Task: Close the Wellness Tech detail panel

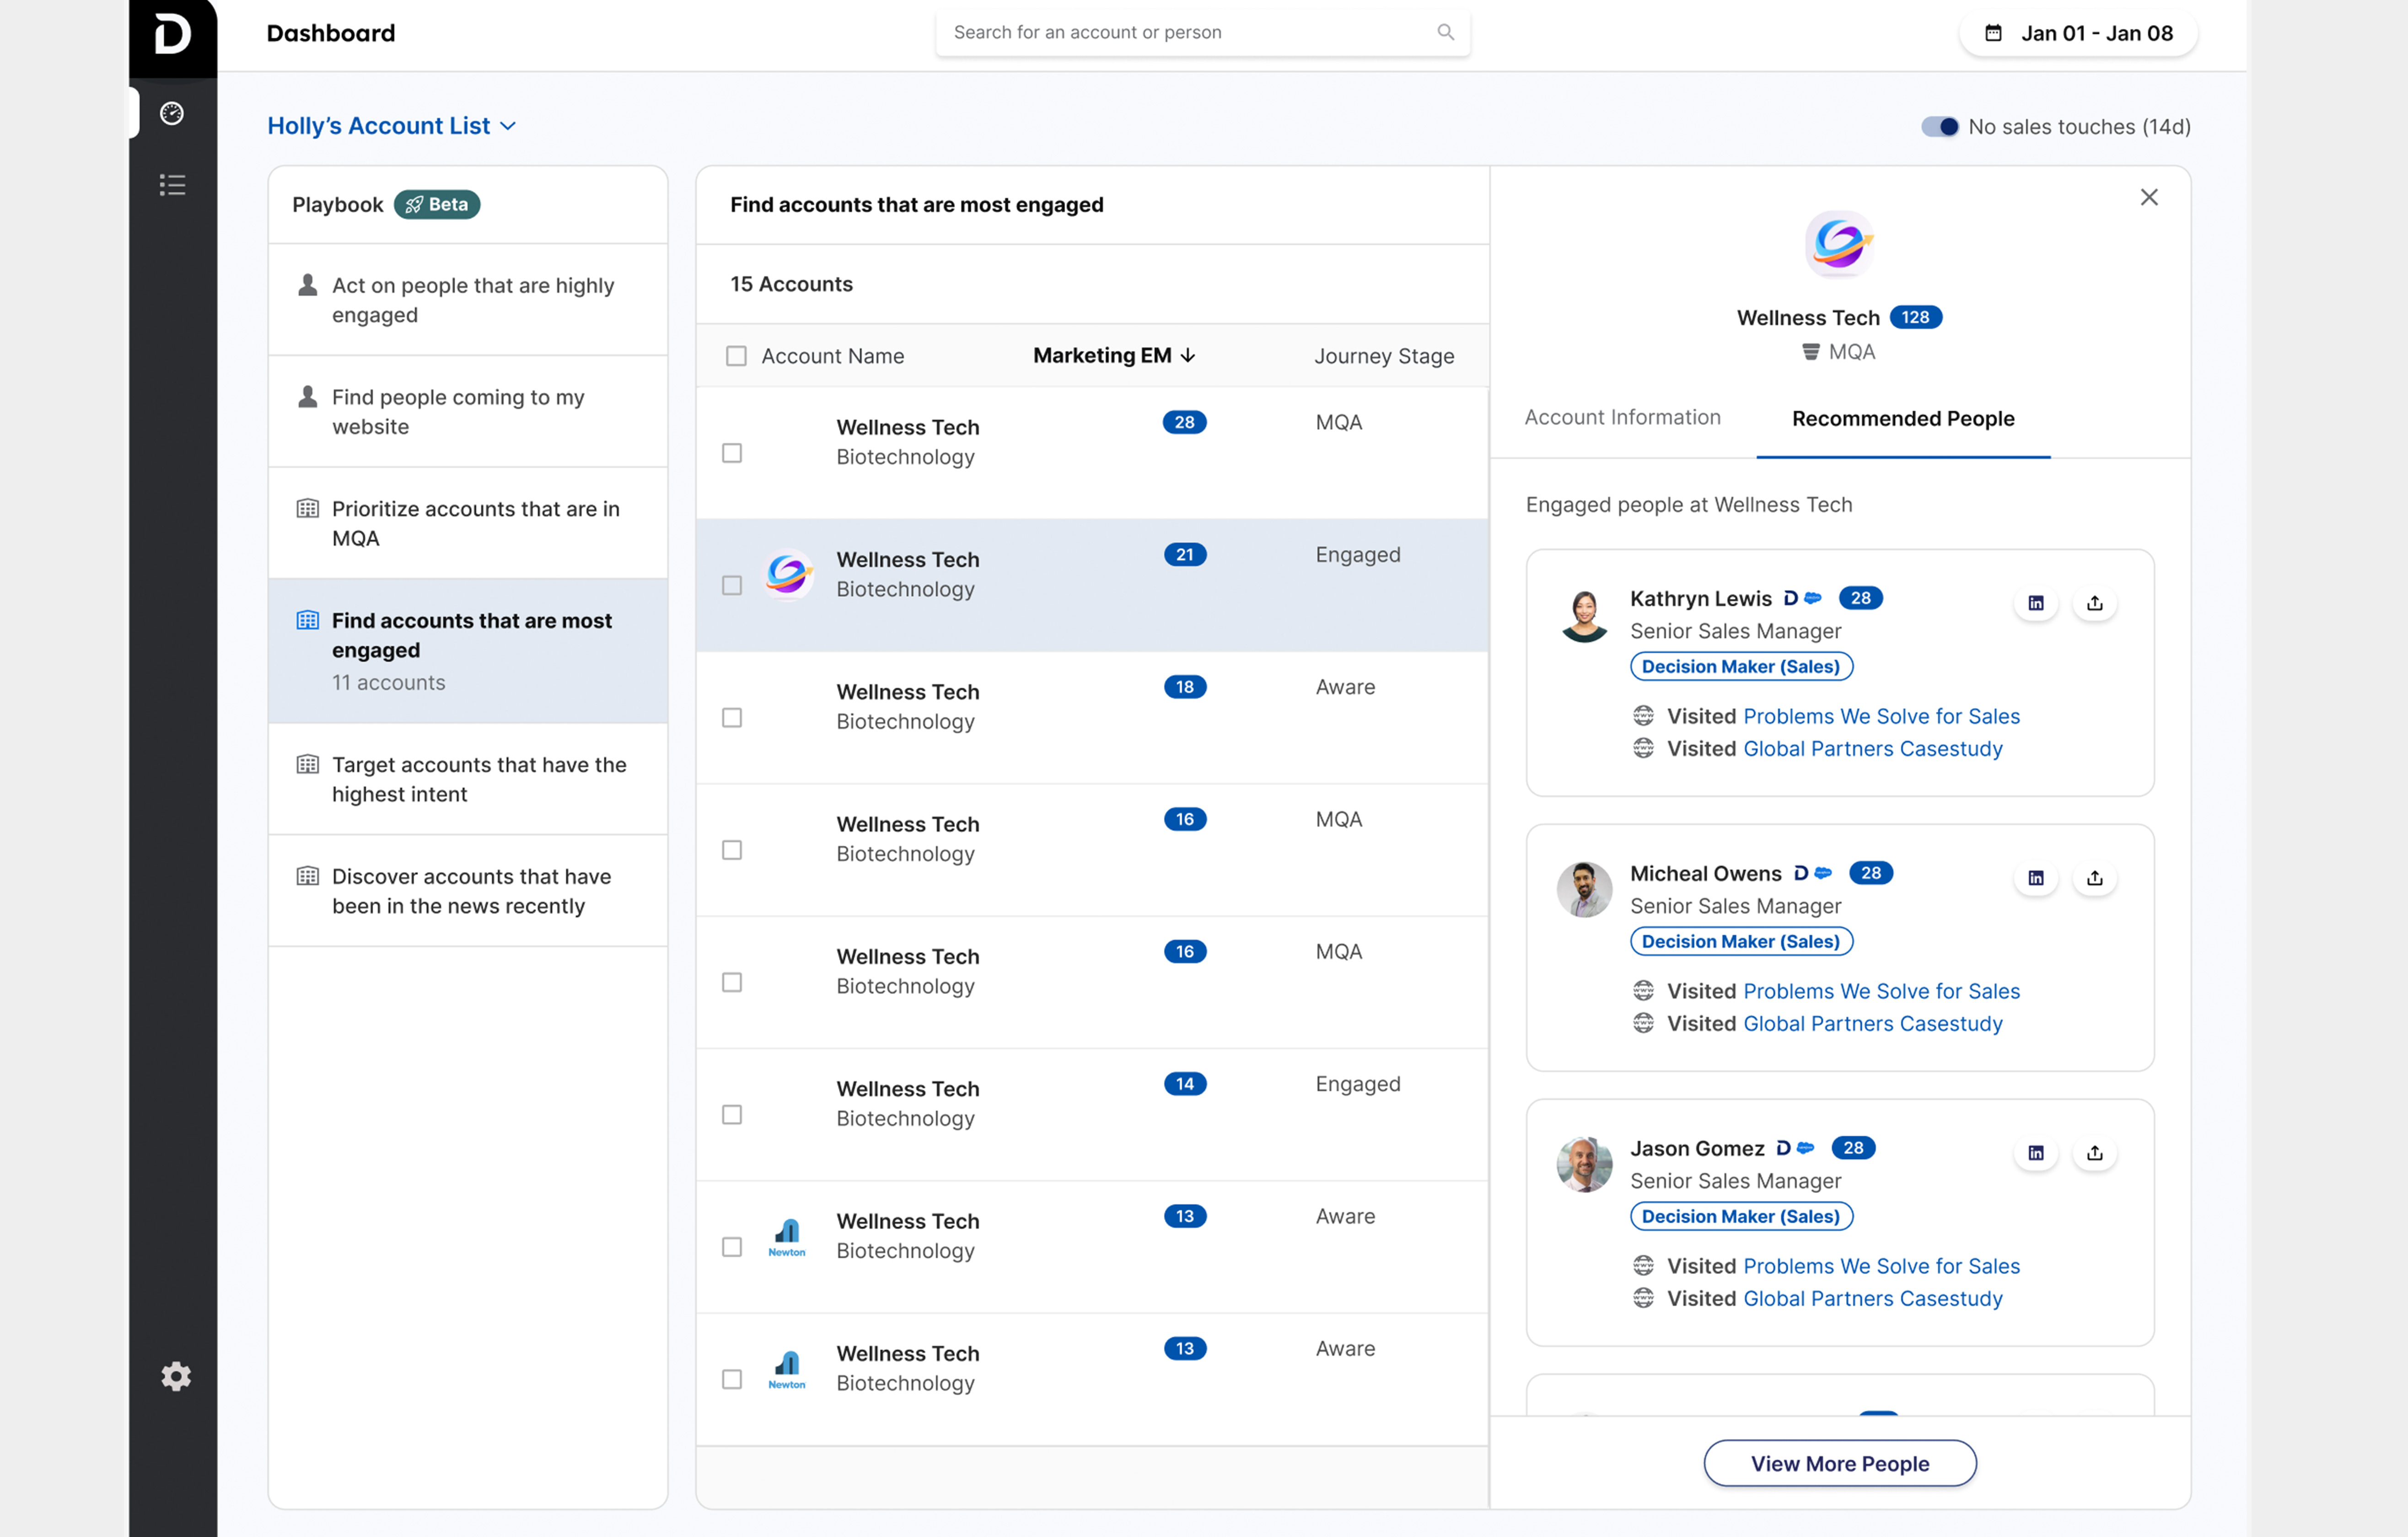Action: pyautogui.click(x=2148, y=197)
